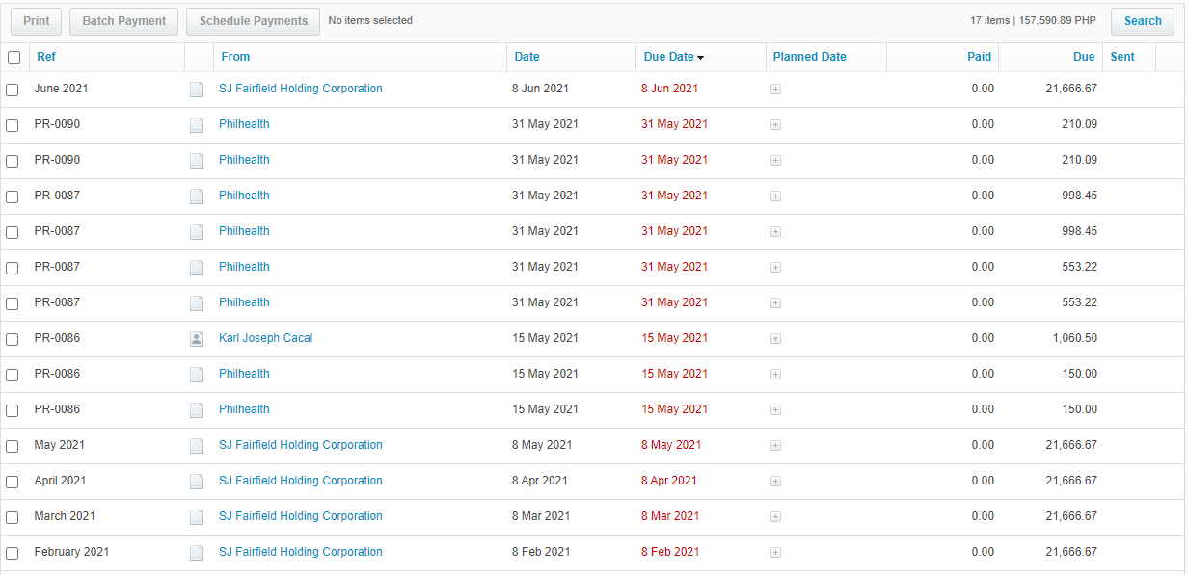Add a planned date for the June 2021 bill

tap(775, 90)
